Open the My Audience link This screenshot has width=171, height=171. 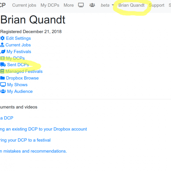(x=20, y=91)
